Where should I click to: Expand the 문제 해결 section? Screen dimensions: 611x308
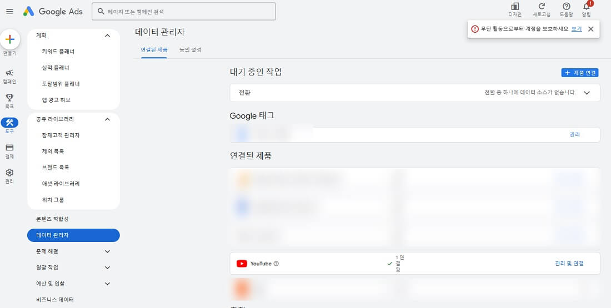click(108, 251)
